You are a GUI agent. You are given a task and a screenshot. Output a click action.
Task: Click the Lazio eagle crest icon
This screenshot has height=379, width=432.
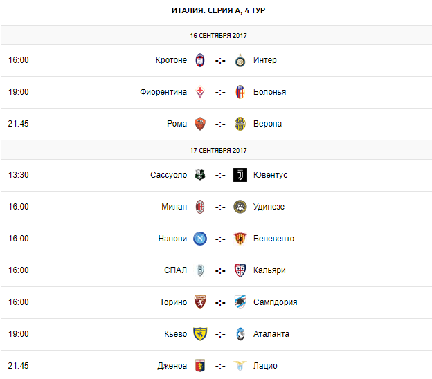(x=240, y=366)
